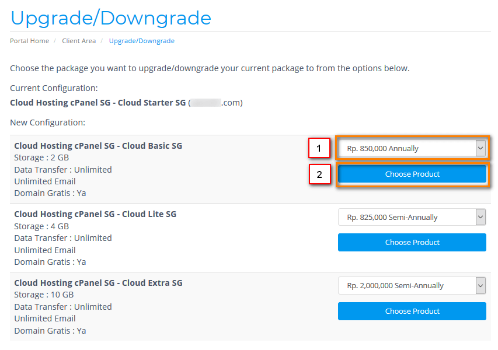Open the Rp. 850,000 Annually billing dropdown
This screenshot has width=498, height=350.
(412, 149)
